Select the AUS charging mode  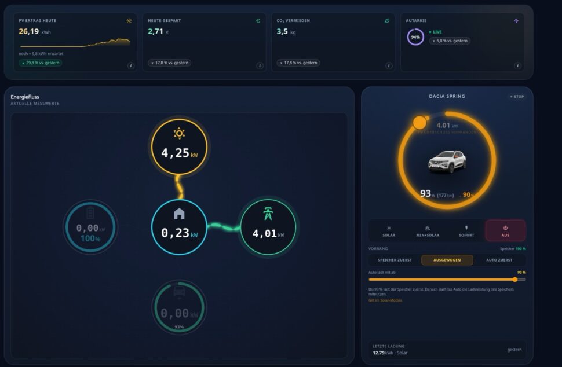point(505,231)
